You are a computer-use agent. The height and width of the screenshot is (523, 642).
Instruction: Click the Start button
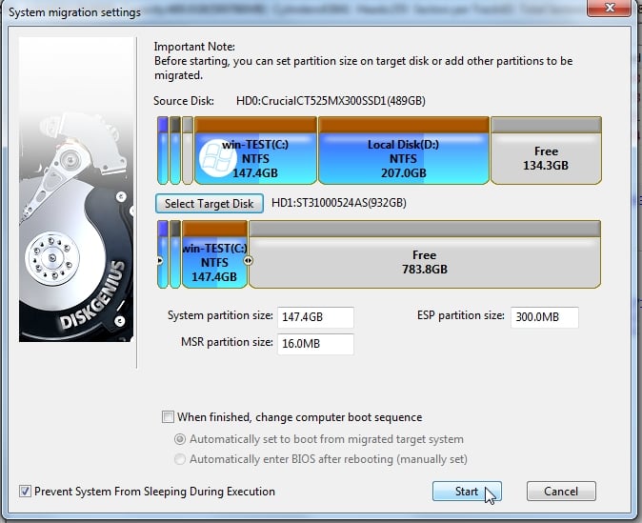tap(467, 491)
